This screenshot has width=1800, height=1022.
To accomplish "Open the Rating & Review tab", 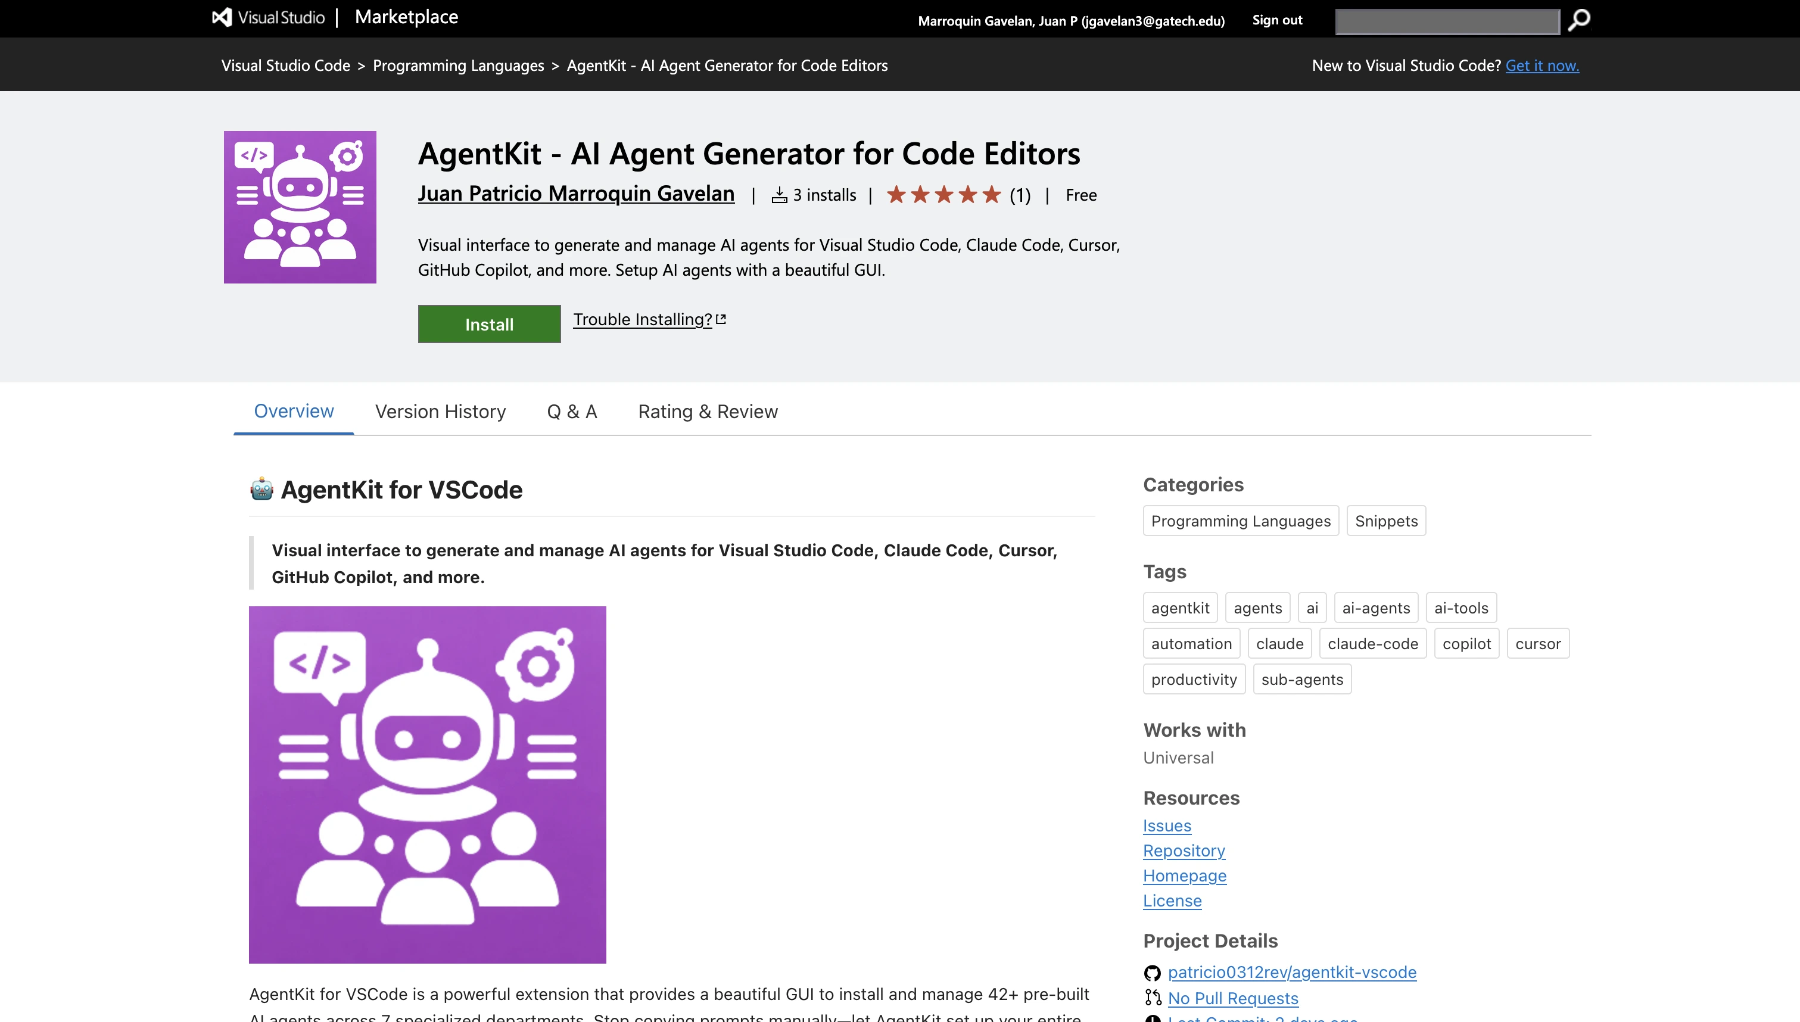I will [708, 412].
